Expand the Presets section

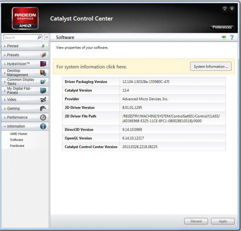pos(25,55)
